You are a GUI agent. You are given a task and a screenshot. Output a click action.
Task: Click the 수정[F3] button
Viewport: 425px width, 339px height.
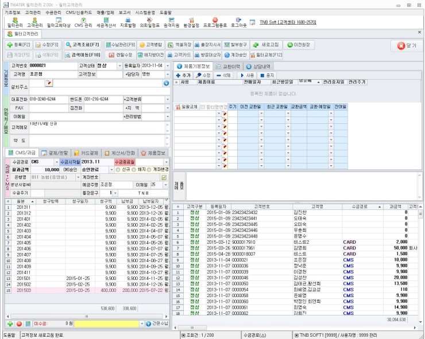tap(47, 45)
